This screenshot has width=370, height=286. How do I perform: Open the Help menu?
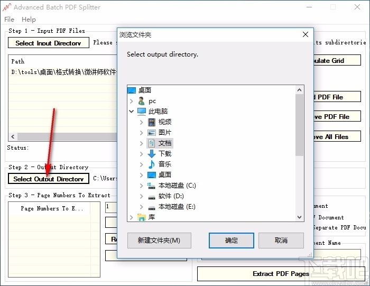tap(29, 20)
